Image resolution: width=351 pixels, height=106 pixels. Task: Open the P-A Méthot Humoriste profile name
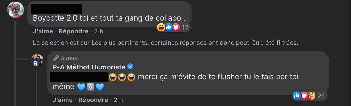tap(89, 67)
